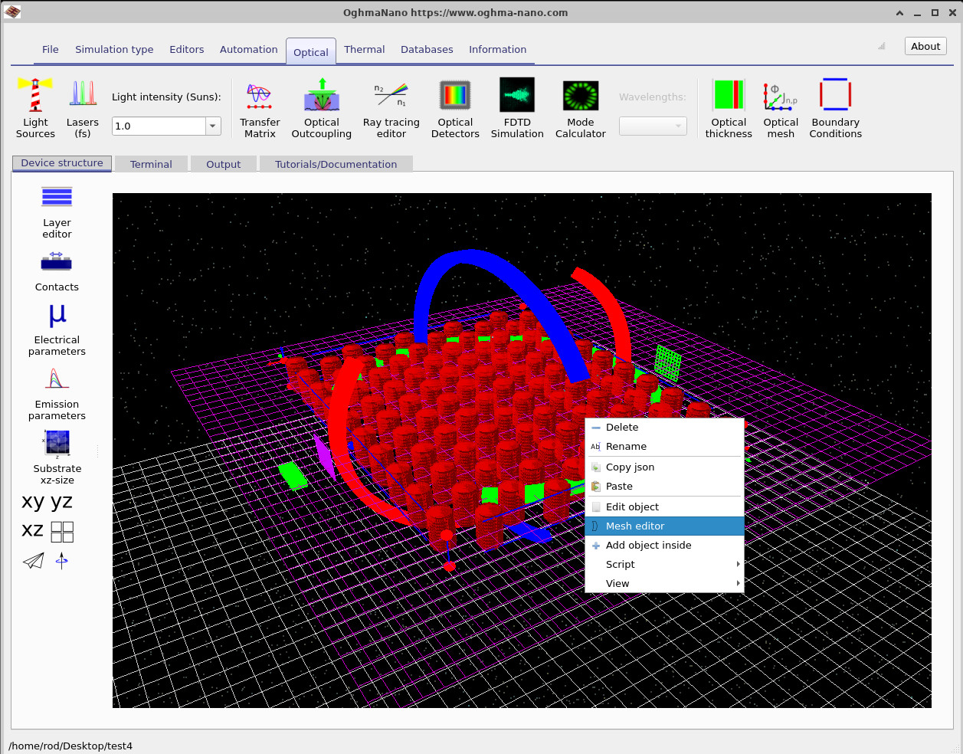Show the four-pane split view
The width and height of the screenshot is (963, 754).
coord(62,532)
